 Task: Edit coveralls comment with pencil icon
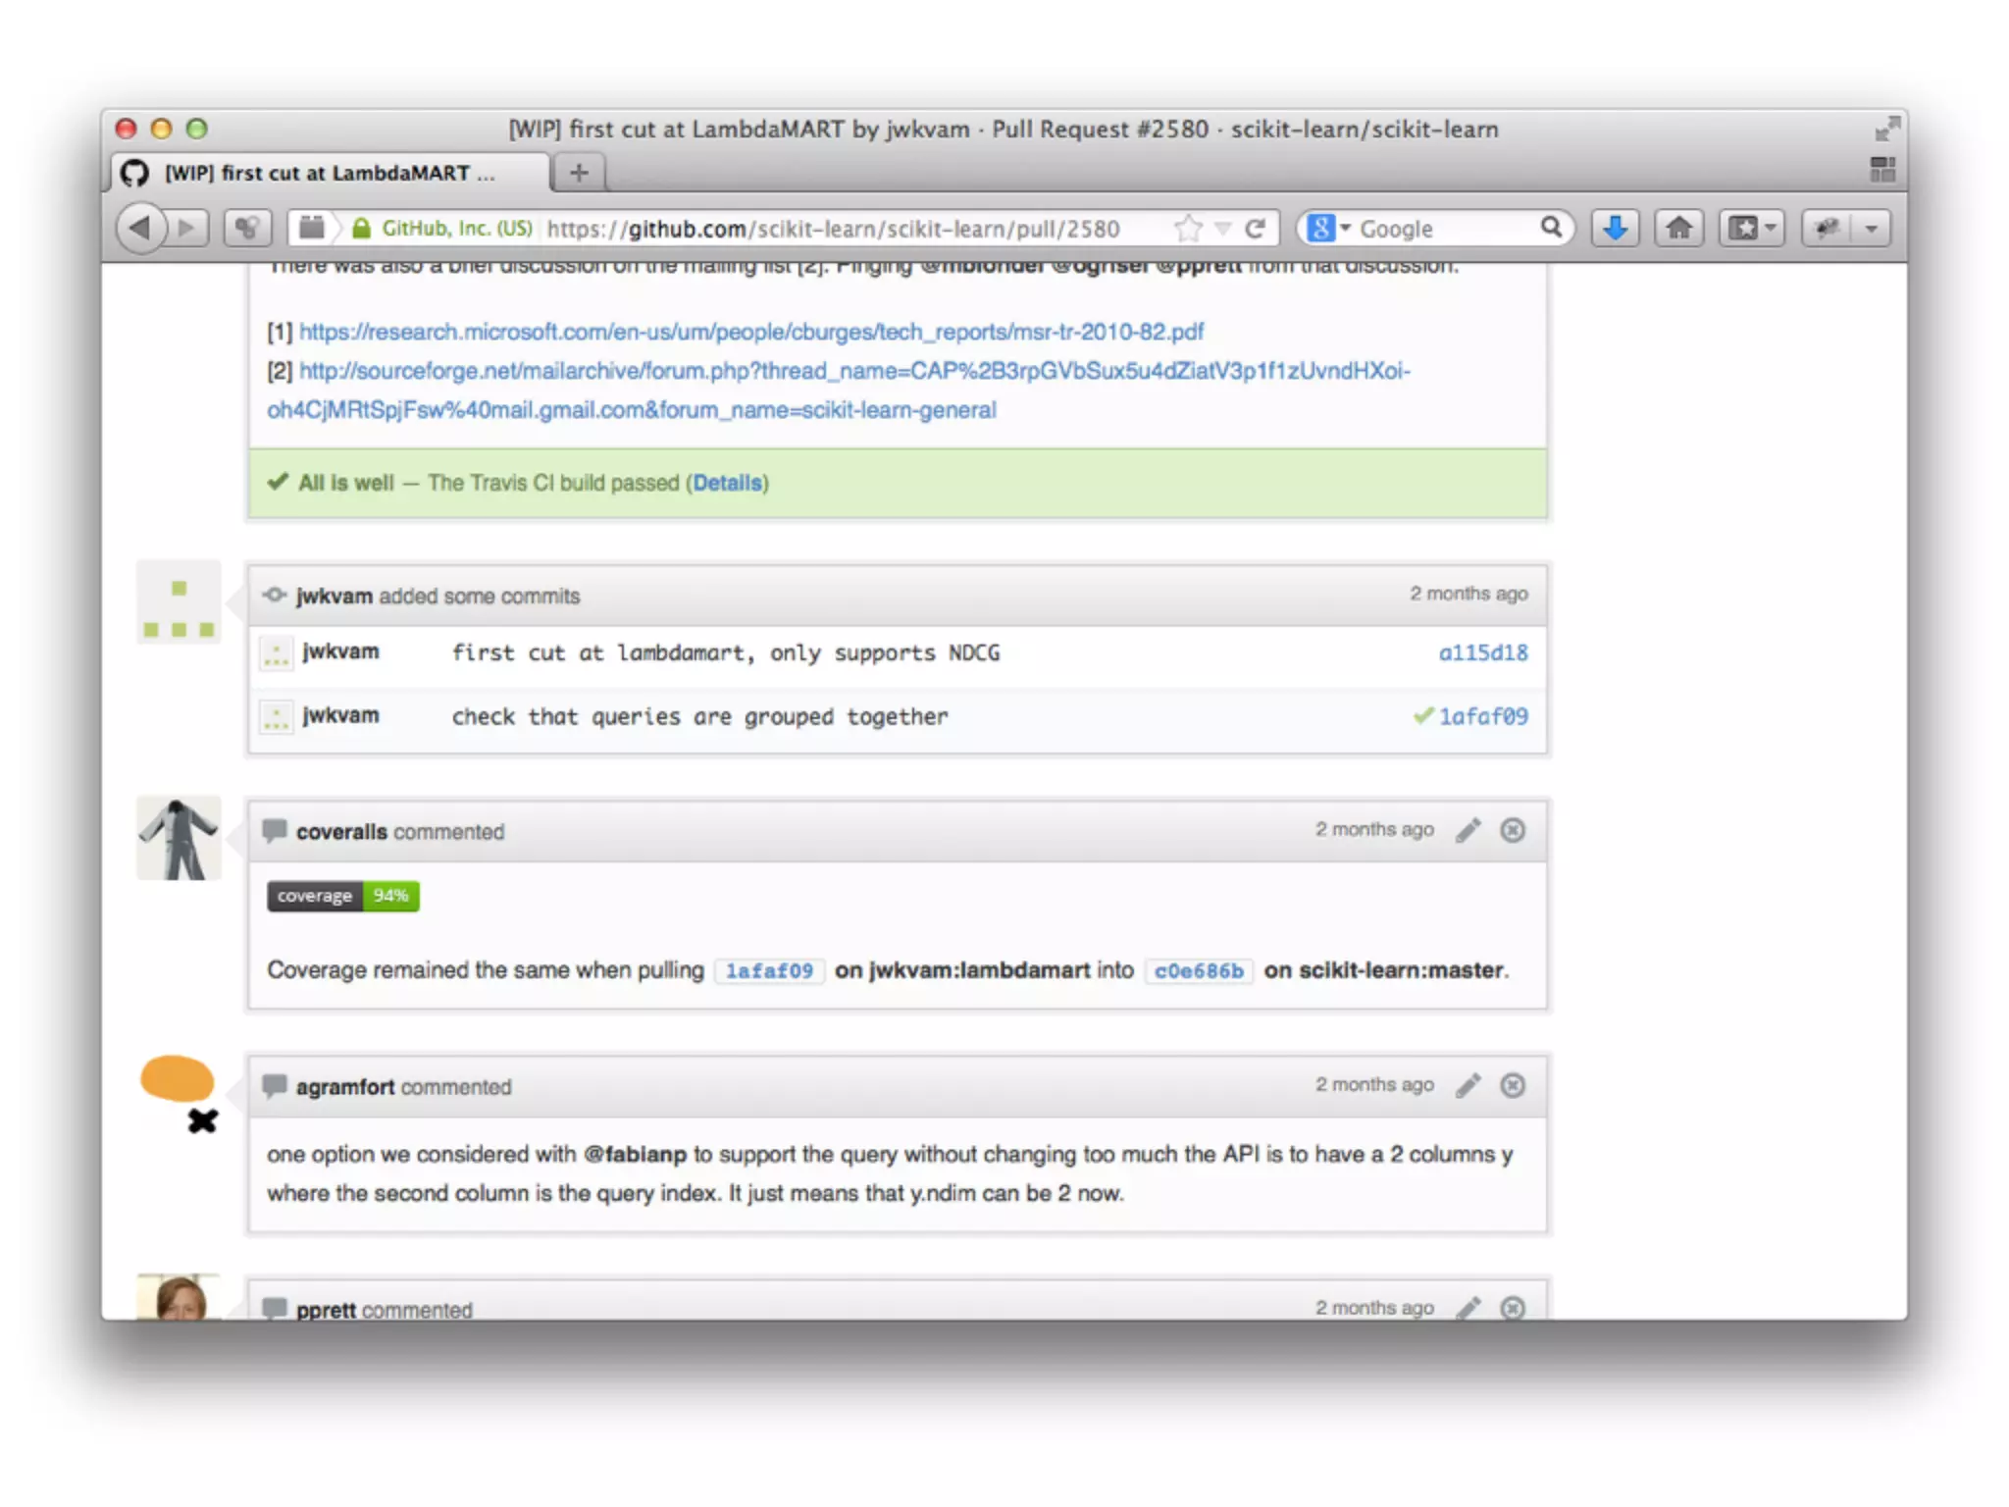[x=1468, y=830]
